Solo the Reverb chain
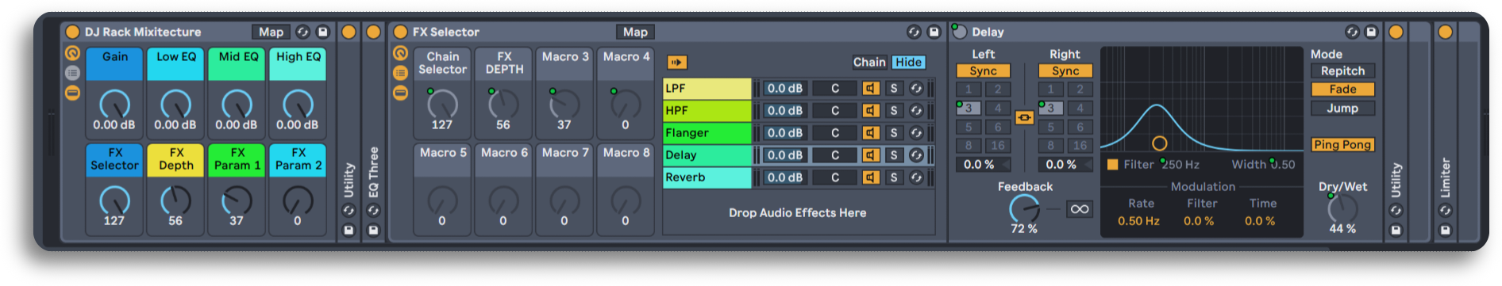The height and width of the screenshot is (286, 1502). [893, 177]
